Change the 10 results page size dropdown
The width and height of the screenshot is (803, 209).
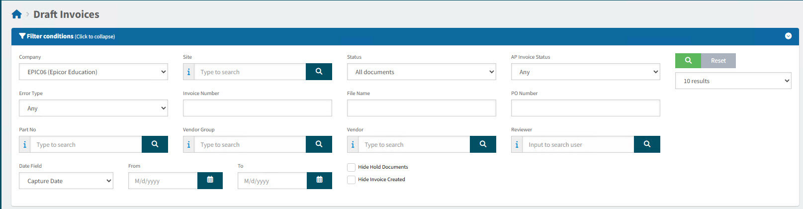pyautogui.click(x=733, y=81)
